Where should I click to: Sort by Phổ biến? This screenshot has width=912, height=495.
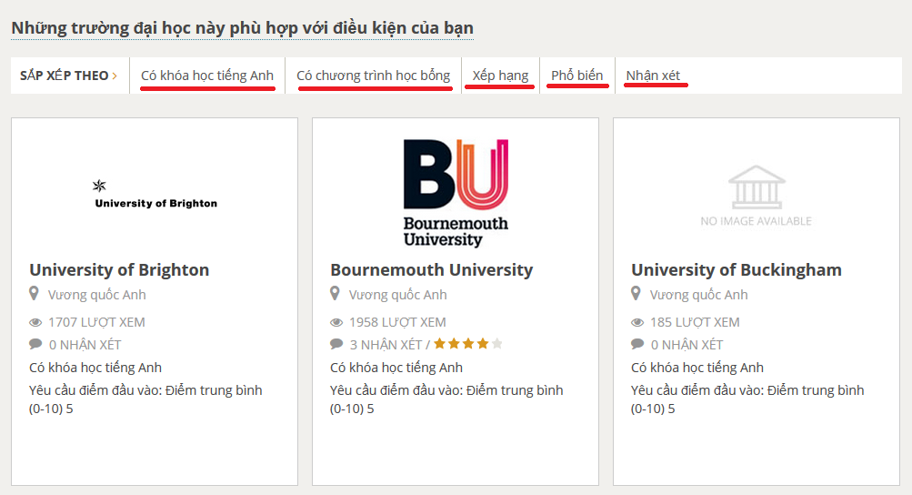pos(577,76)
